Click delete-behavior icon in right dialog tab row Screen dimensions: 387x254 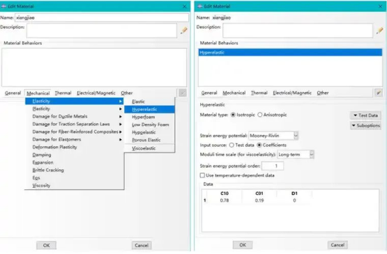coord(379,93)
